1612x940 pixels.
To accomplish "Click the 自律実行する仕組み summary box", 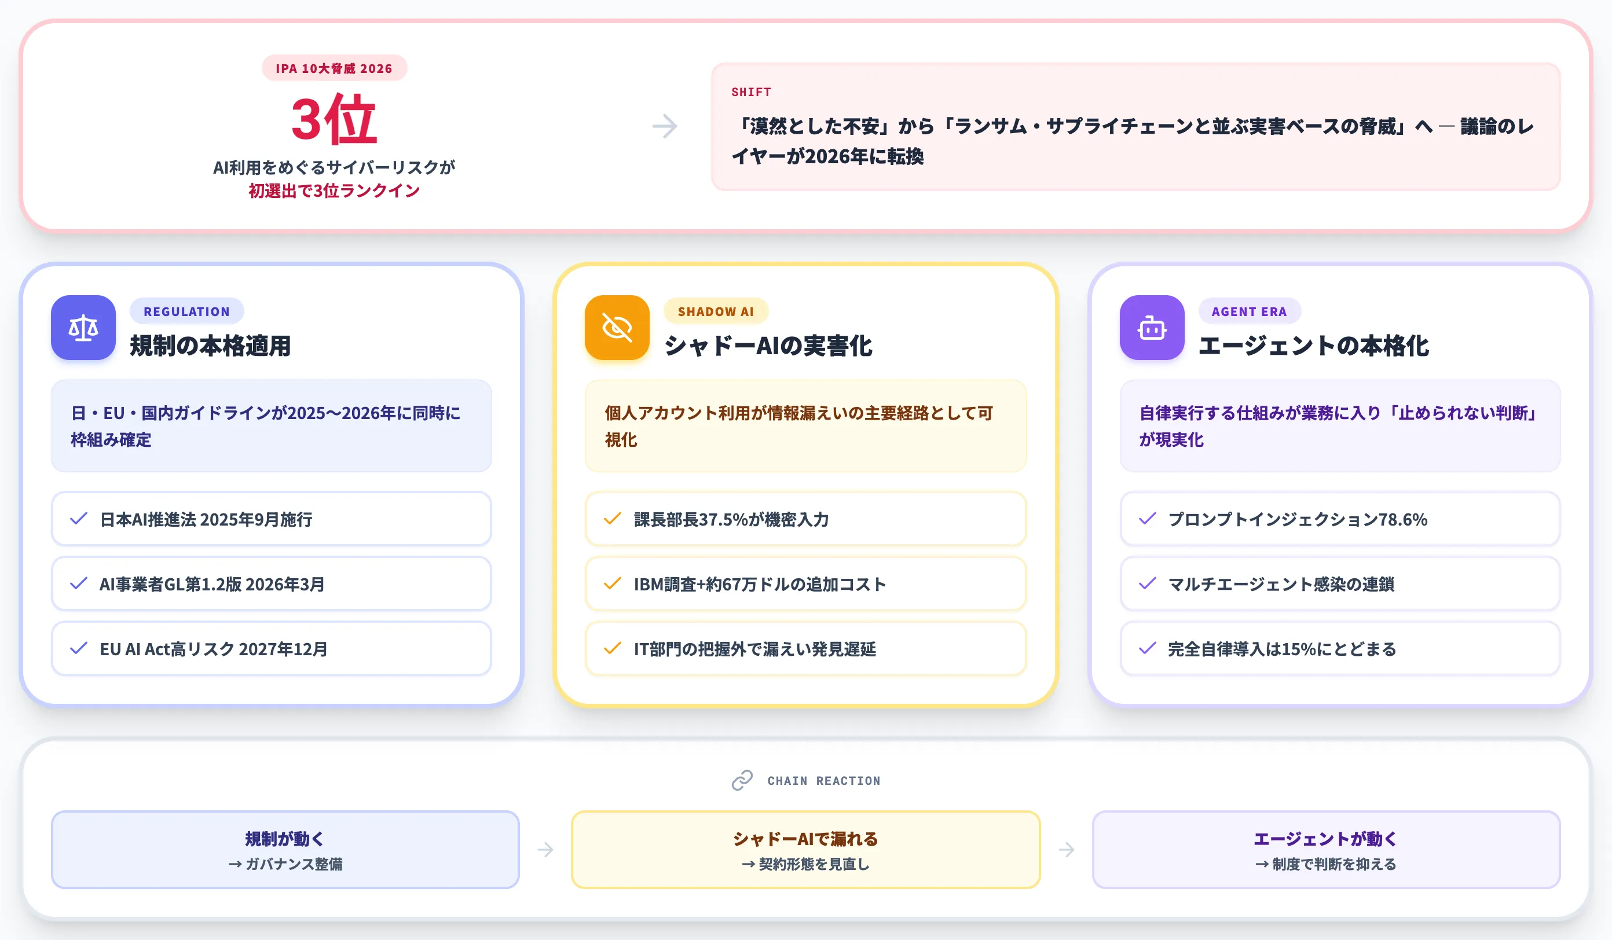I will 1339,426.
